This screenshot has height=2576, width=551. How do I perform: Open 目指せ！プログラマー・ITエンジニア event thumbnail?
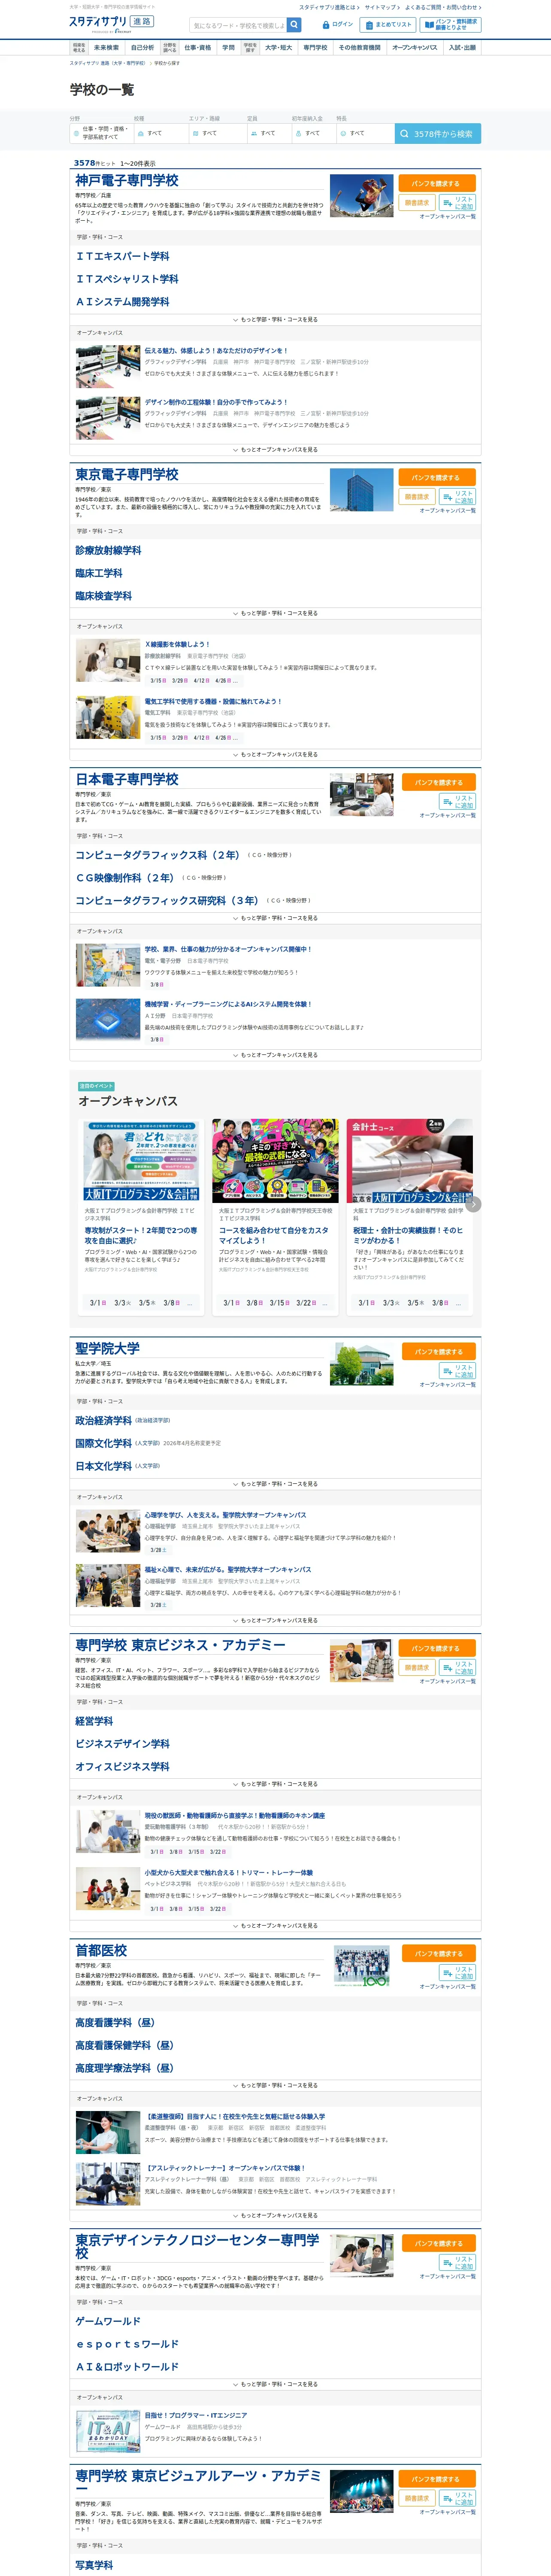108,2431
